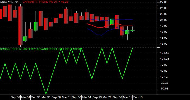
Task: Click the 15.00 price axis value
Action: (164, 38)
